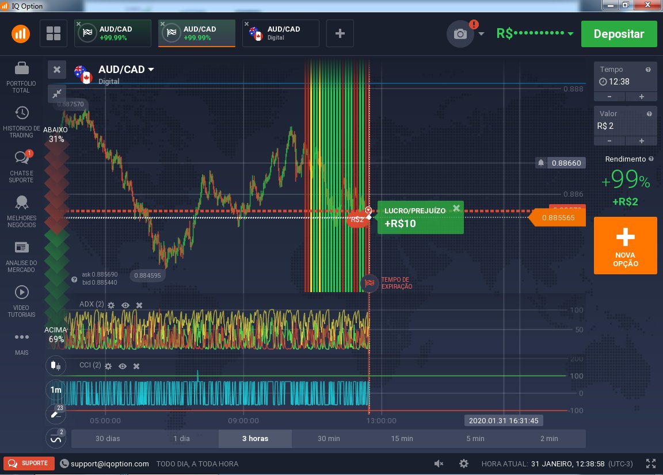Click the Tempo help question icon
This screenshot has width=663, height=475.
[648, 70]
